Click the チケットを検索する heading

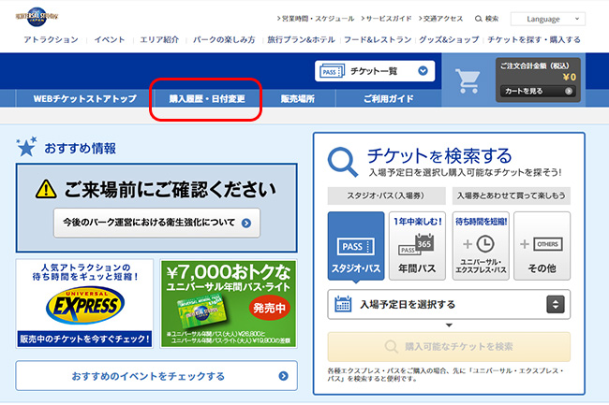[439, 156]
